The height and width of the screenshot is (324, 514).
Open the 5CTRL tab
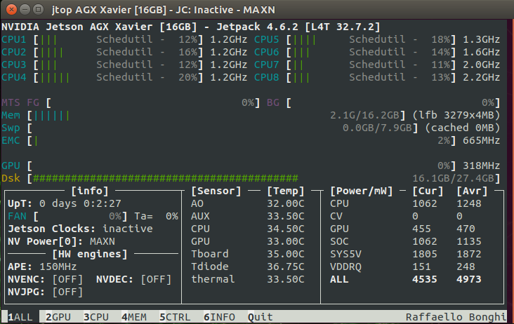click(175, 317)
